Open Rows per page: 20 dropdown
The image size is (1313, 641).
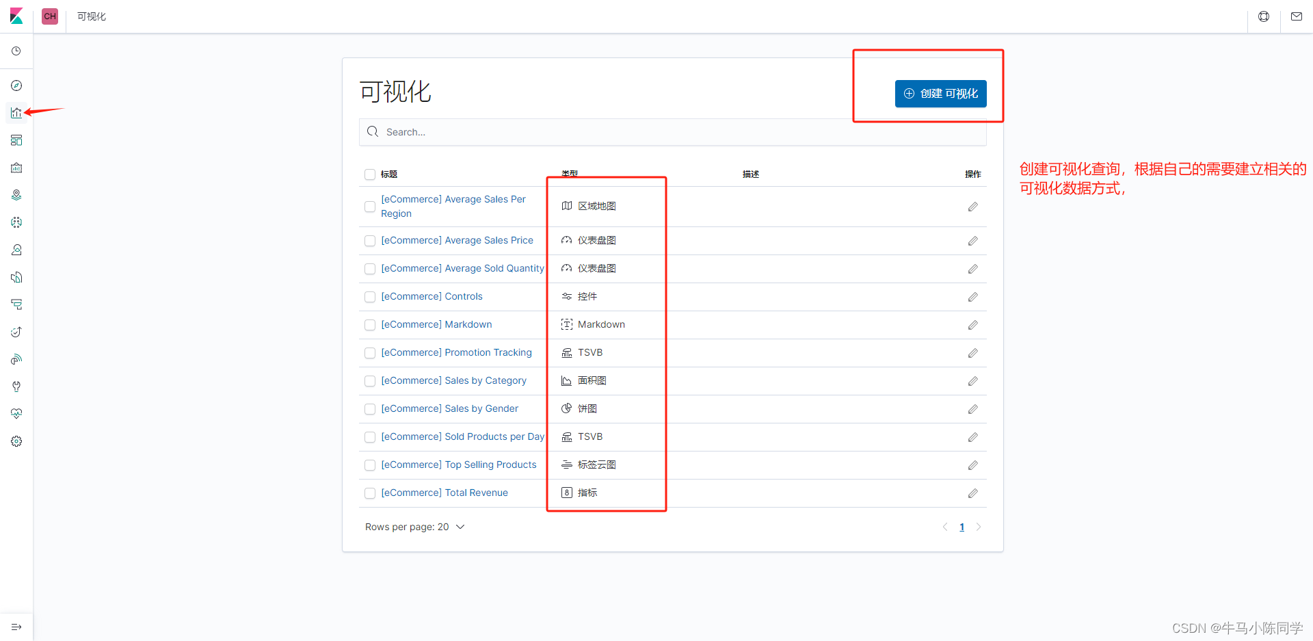pos(415,527)
